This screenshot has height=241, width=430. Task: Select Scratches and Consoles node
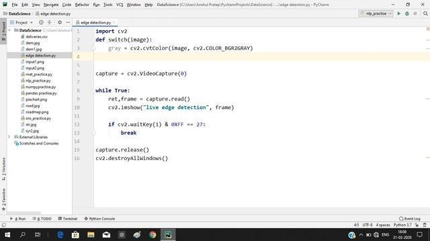(39, 143)
